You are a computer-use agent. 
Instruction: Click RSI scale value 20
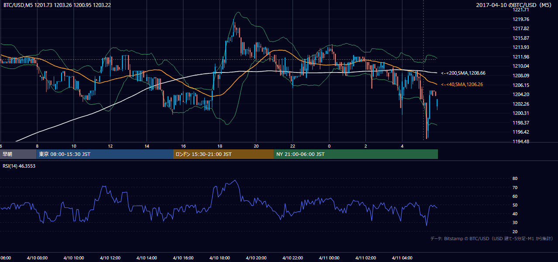coord(515,231)
